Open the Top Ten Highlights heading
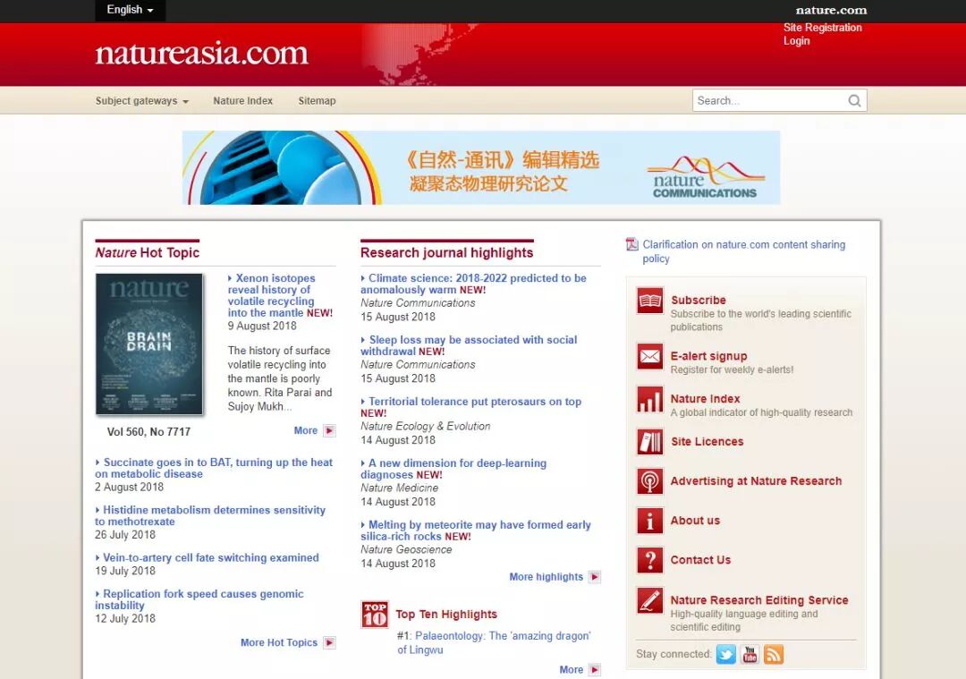 click(446, 615)
